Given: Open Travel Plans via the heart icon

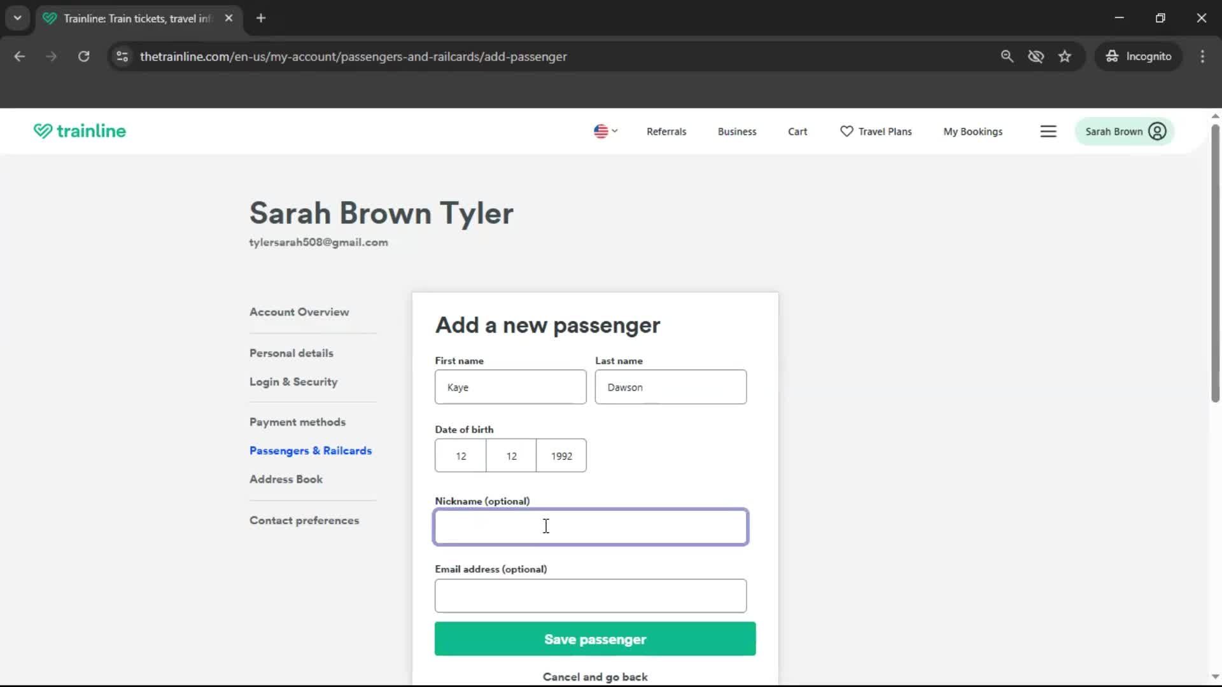Looking at the screenshot, I should [846, 131].
